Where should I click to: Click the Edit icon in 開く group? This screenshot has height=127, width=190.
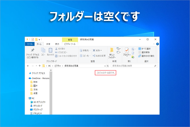tap(133, 53)
